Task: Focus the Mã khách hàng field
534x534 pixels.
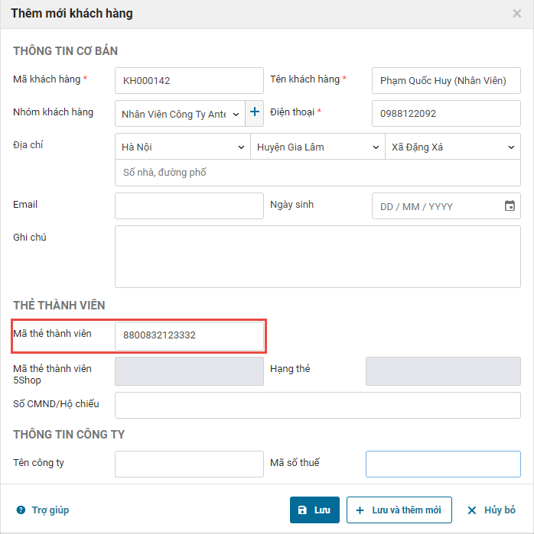Action: tap(189, 80)
